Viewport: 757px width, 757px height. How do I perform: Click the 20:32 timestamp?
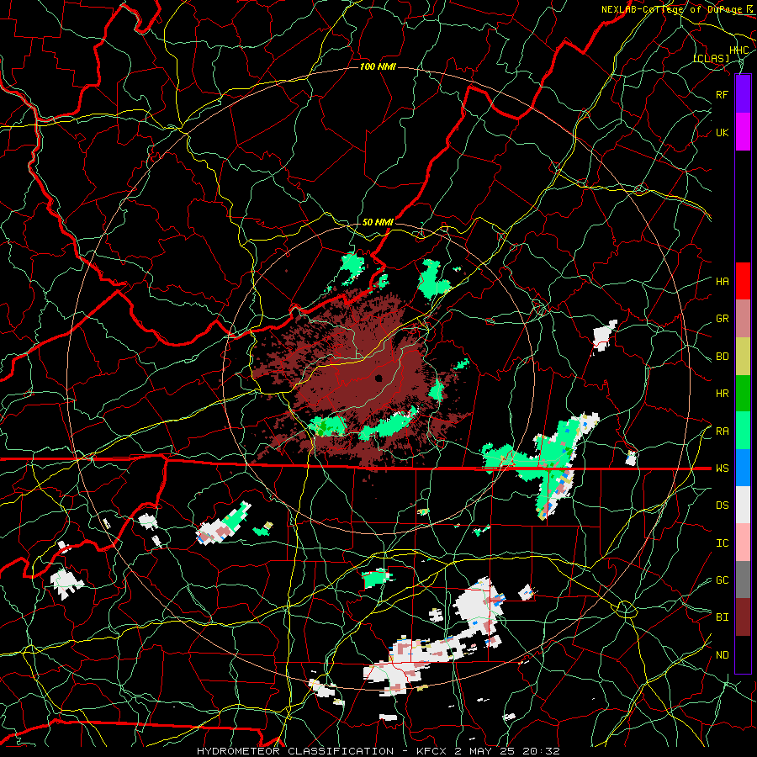pyautogui.click(x=541, y=751)
